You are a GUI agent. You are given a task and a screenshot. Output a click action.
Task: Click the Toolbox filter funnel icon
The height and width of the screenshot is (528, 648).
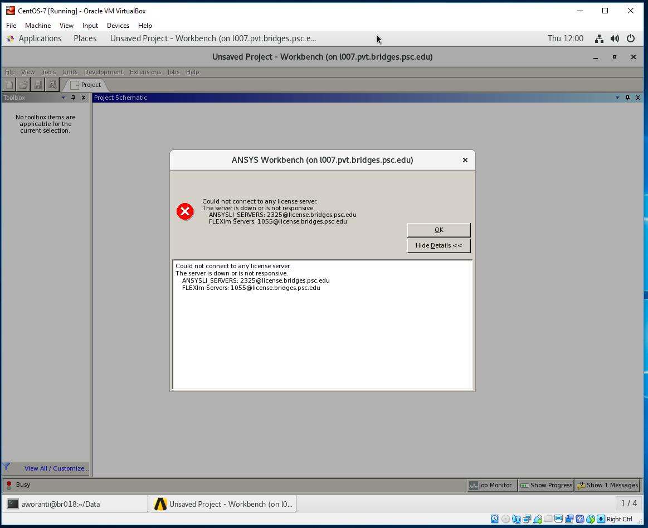6,467
